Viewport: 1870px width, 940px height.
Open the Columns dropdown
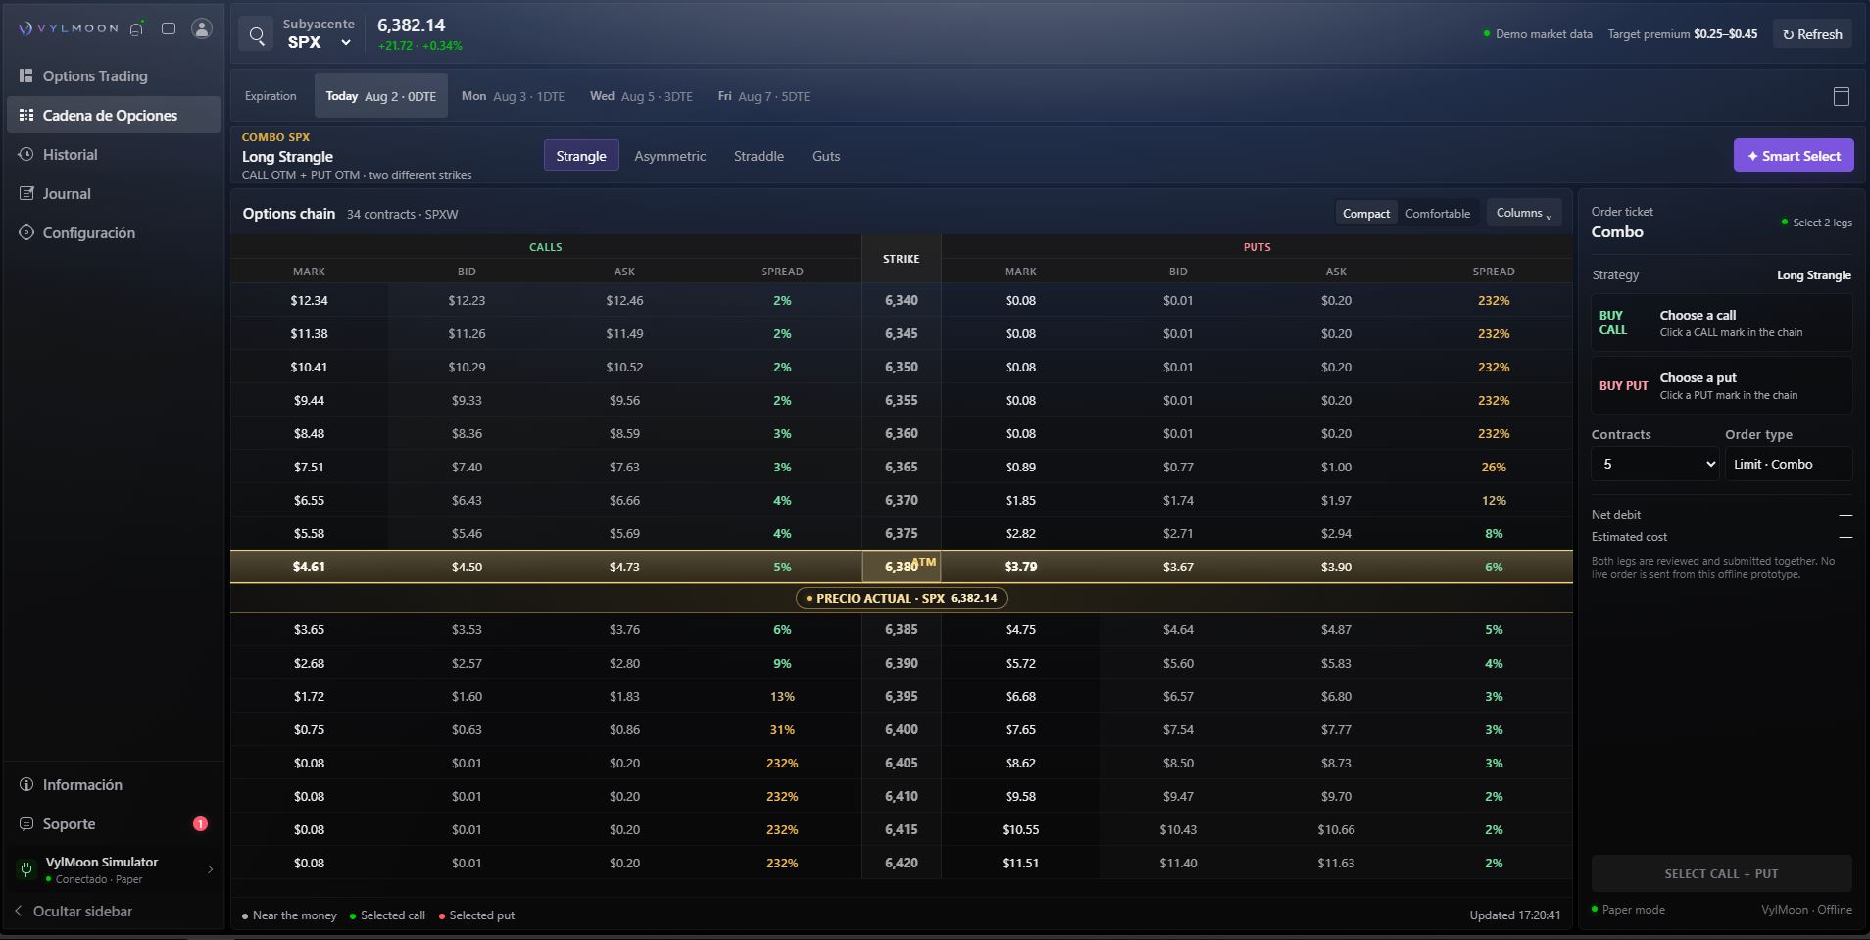[1524, 213]
